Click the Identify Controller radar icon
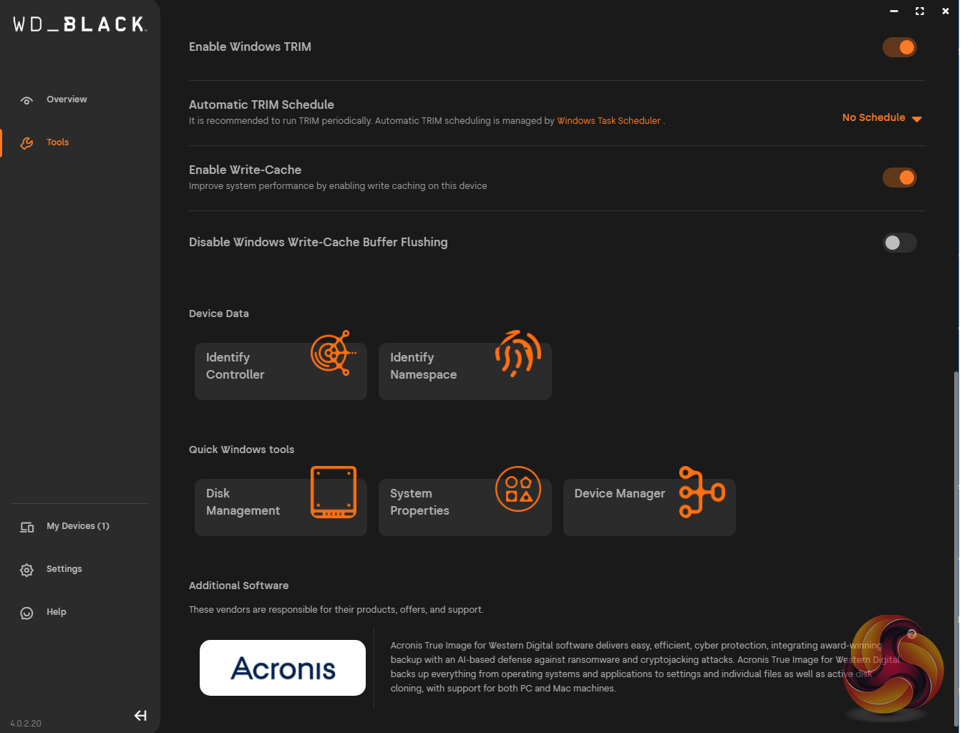 333,352
